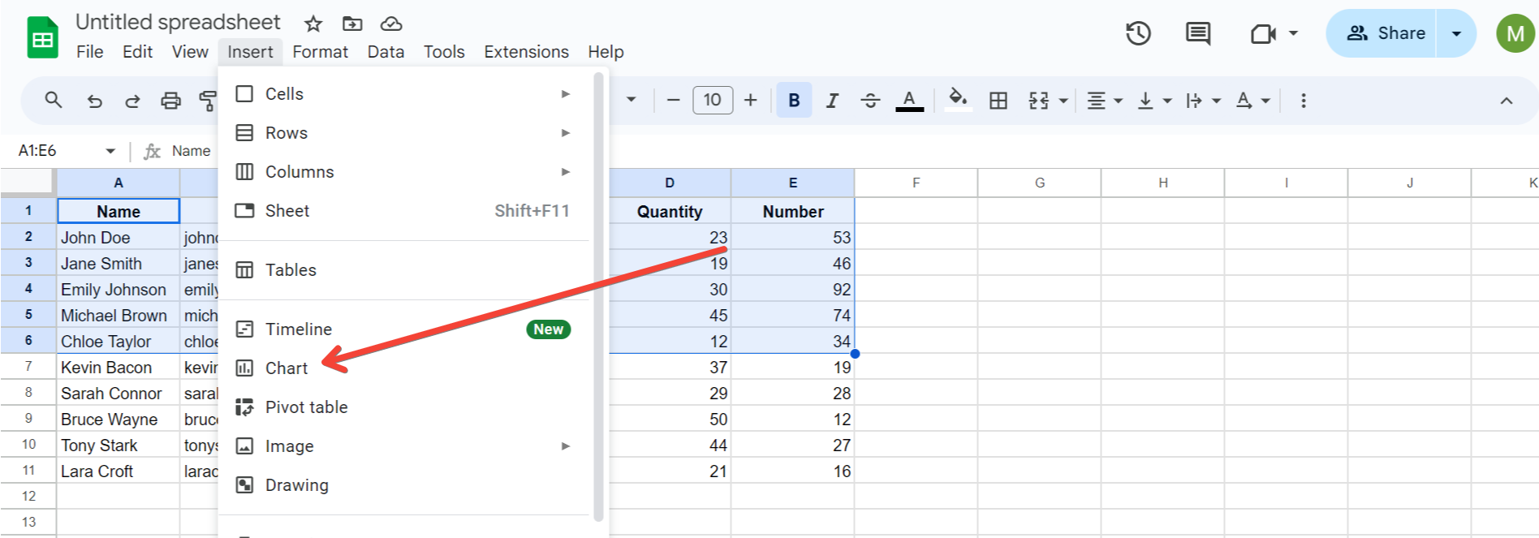Open the vertical align dropdown
The height and width of the screenshot is (538, 1539).
[1154, 101]
